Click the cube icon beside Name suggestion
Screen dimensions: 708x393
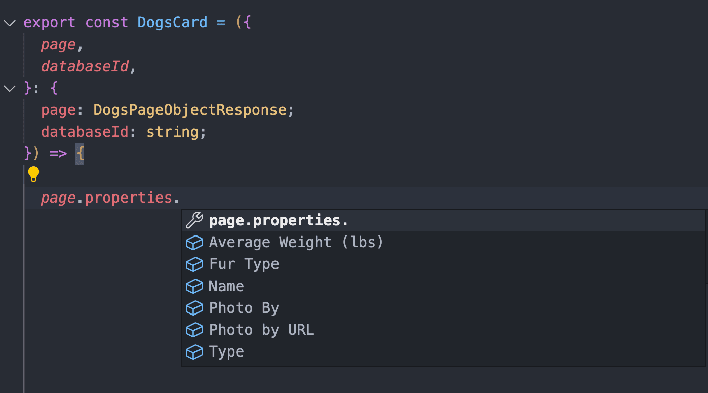(194, 287)
